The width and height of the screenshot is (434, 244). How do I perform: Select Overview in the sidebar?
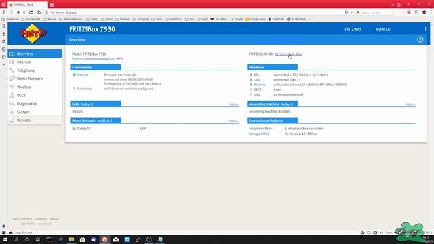(35, 54)
